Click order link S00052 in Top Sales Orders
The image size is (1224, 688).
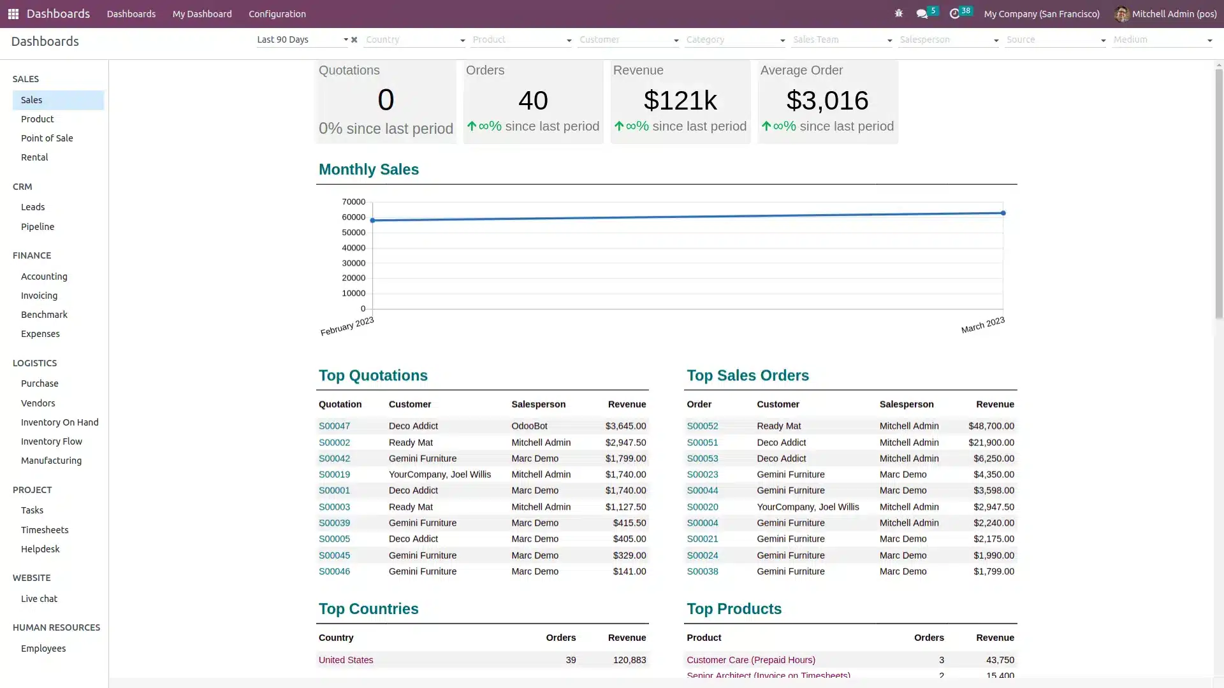point(702,426)
